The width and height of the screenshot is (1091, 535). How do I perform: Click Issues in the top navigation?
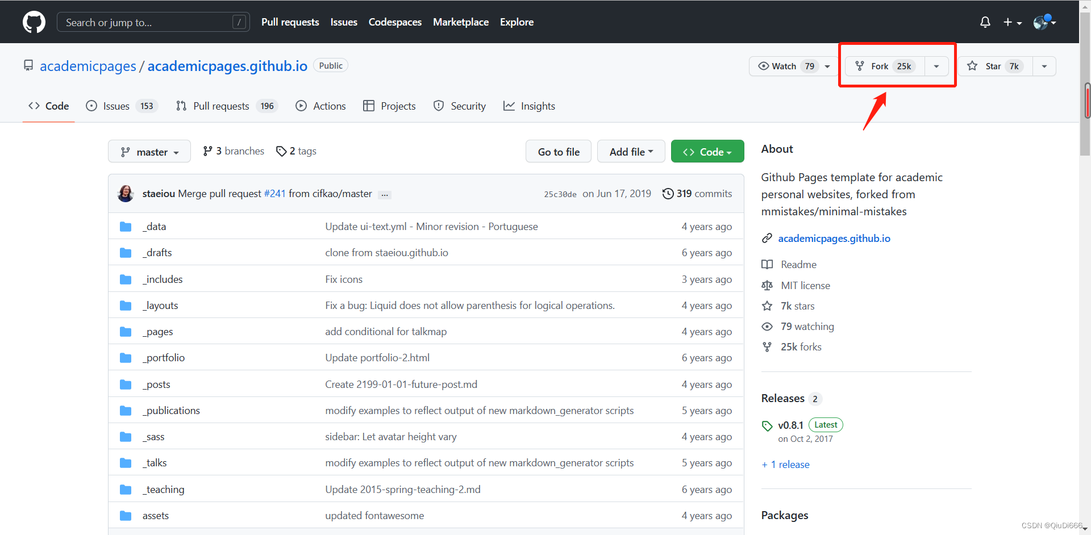344,22
